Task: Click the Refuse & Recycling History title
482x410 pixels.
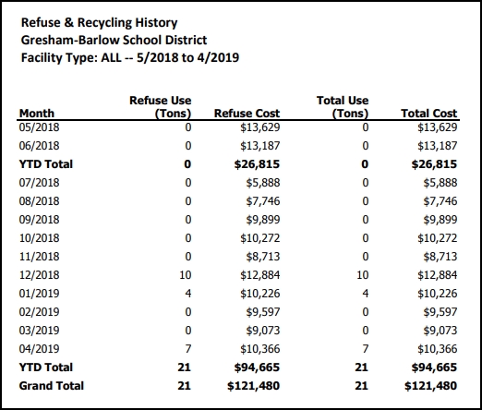Action: pyautogui.click(x=99, y=22)
